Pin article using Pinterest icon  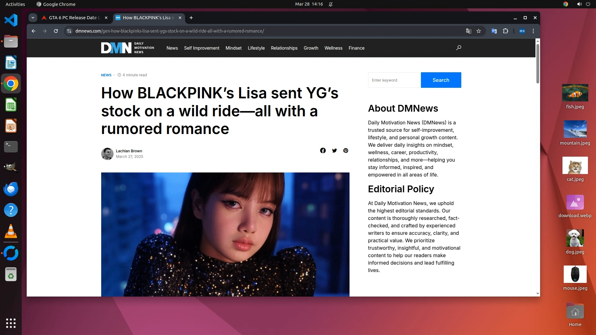(345, 150)
